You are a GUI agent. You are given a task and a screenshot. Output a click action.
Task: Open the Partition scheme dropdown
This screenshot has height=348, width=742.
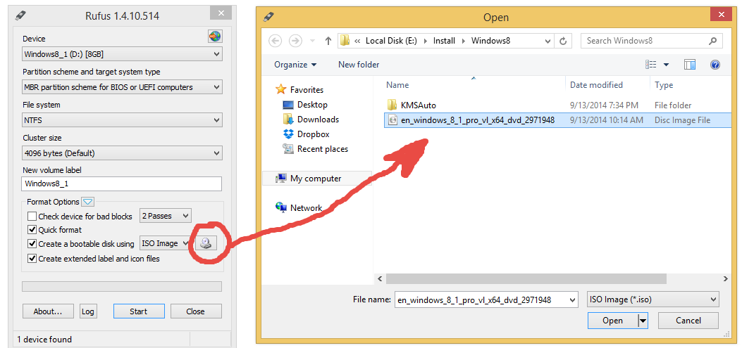click(122, 87)
